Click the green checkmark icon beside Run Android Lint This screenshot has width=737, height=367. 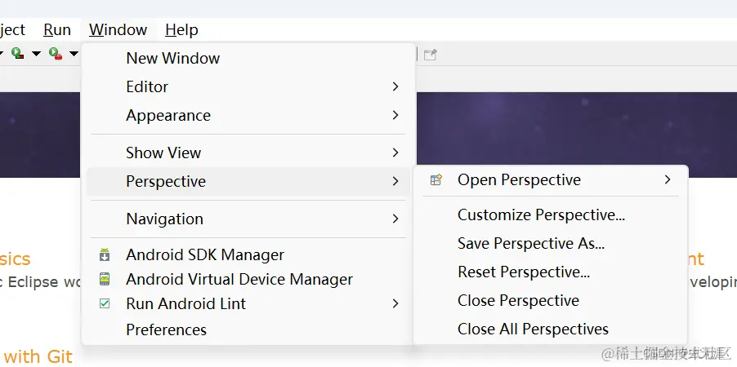pos(104,303)
